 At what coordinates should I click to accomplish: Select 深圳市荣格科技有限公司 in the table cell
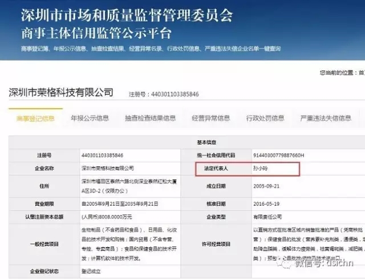click(108, 169)
